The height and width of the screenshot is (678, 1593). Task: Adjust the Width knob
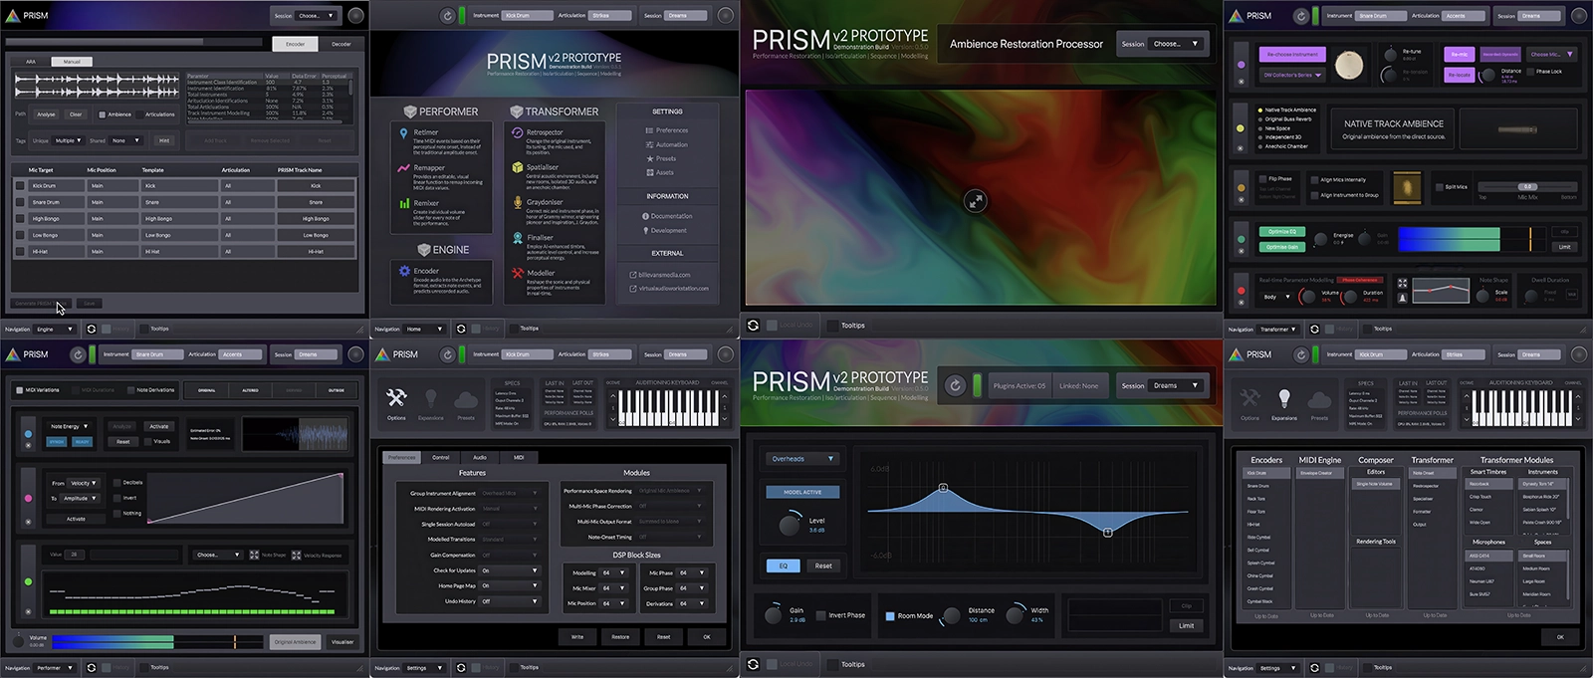coord(1017,614)
